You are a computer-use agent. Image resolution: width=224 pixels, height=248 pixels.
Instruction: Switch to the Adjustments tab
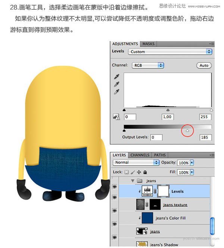coord(125,44)
